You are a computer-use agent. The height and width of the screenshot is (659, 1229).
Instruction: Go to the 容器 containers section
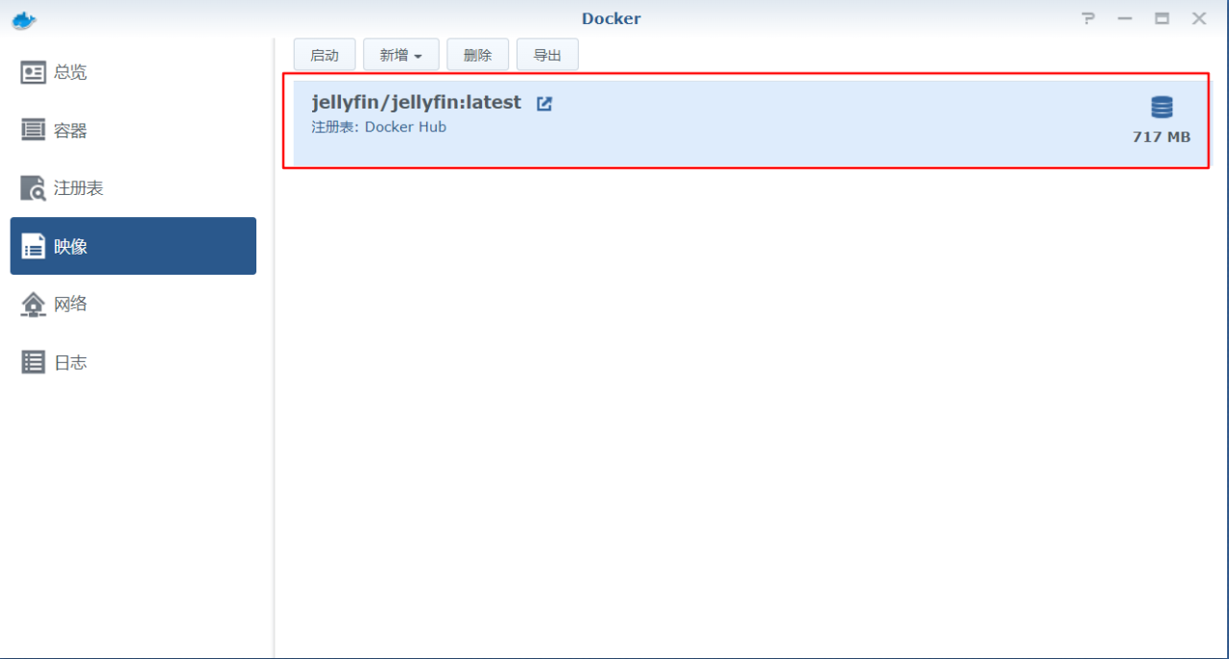click(133, 131)
